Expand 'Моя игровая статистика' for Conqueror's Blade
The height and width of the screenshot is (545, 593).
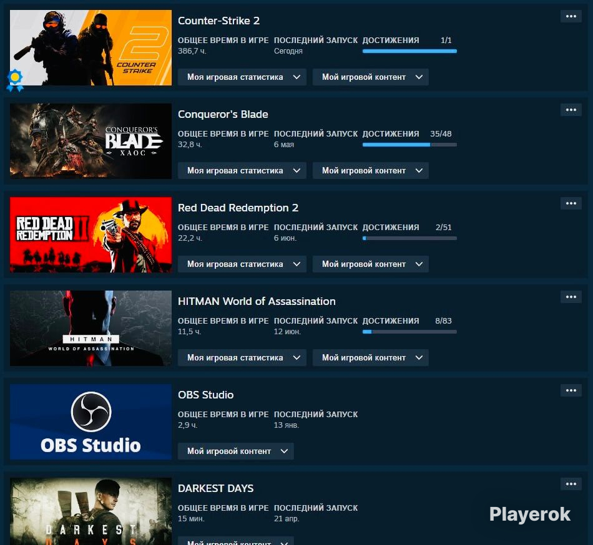(242, 171)
